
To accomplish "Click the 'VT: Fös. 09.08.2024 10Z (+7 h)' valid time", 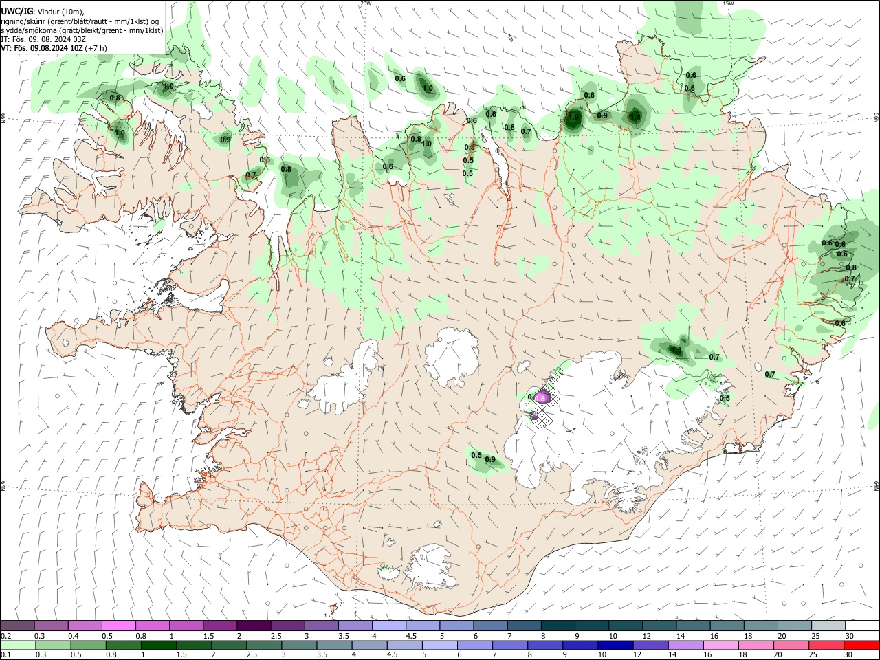I will click(x=54, y=48).
